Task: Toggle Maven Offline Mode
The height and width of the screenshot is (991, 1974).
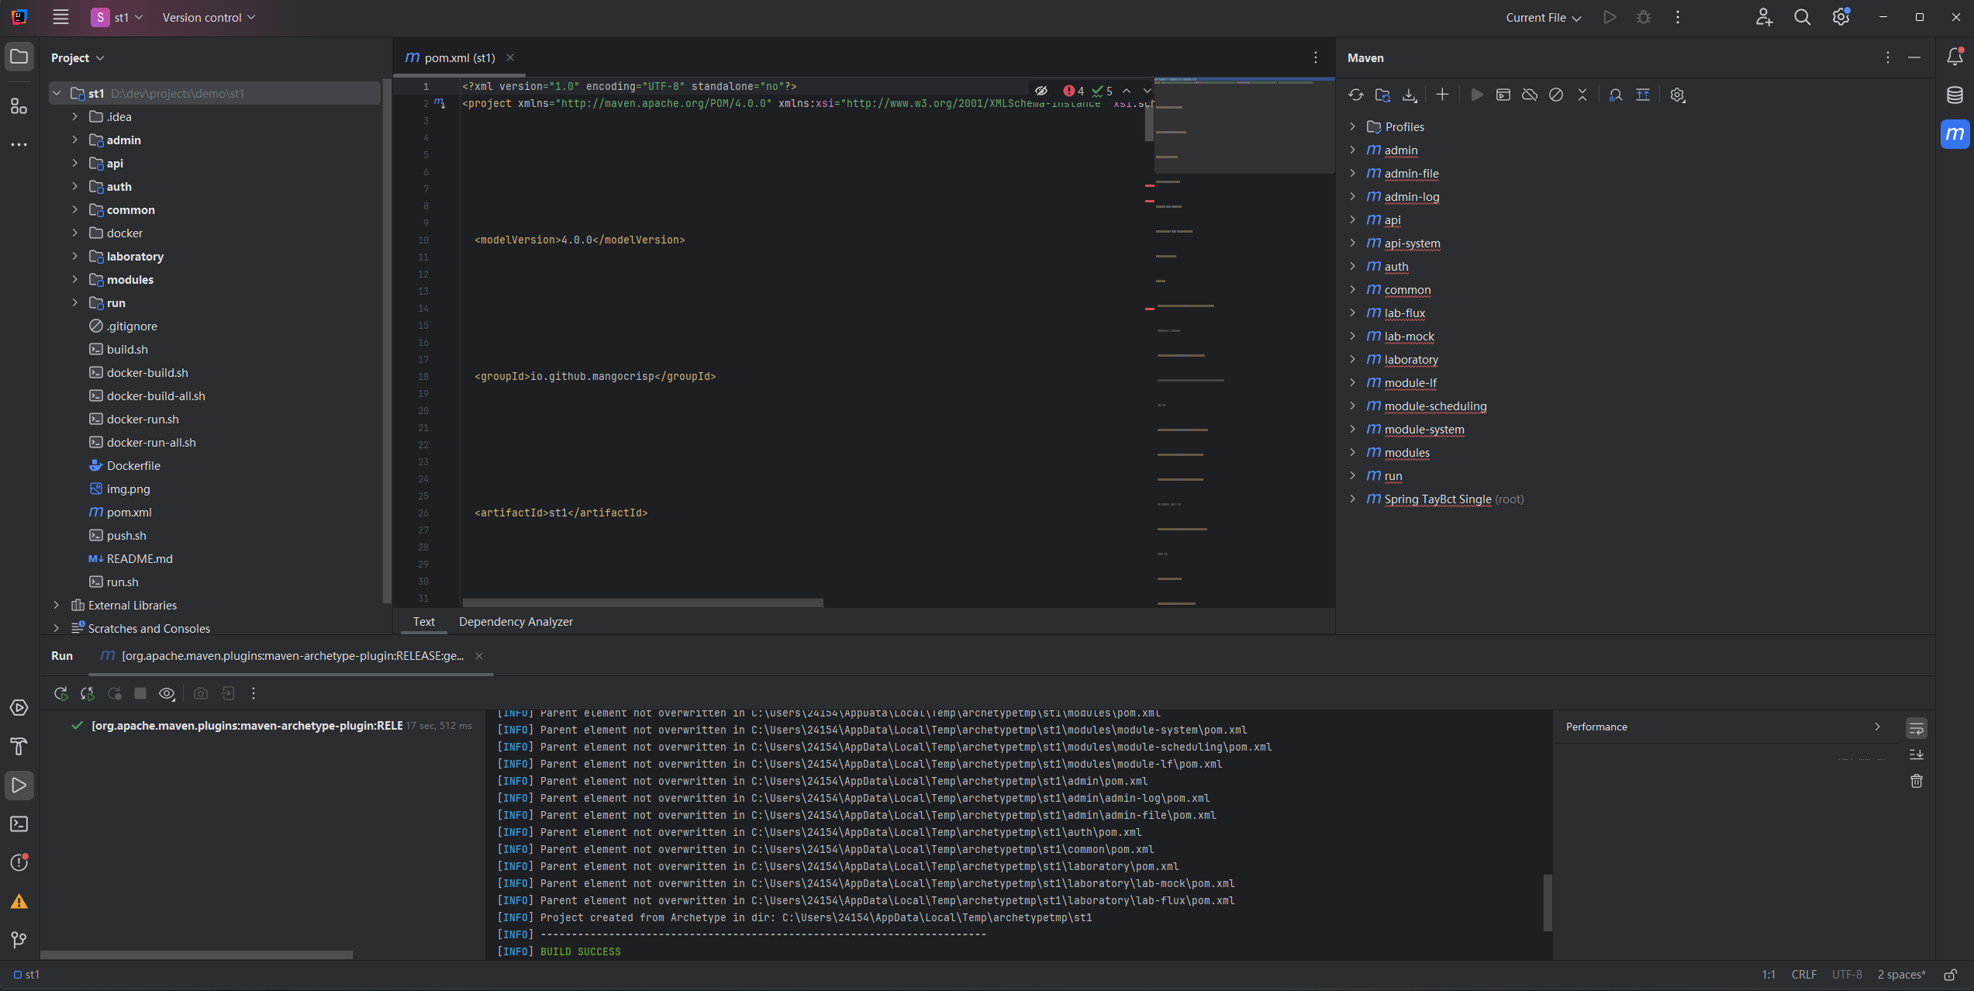Action: pos(1530,95)
